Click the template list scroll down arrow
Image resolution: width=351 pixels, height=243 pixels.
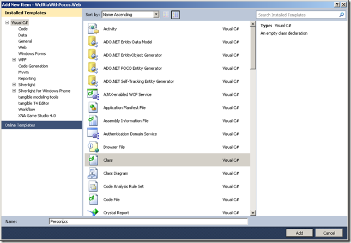253,213
